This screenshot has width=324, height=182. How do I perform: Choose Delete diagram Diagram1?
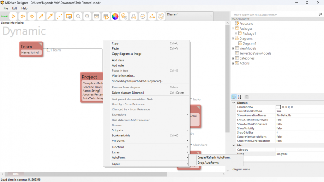146,93
